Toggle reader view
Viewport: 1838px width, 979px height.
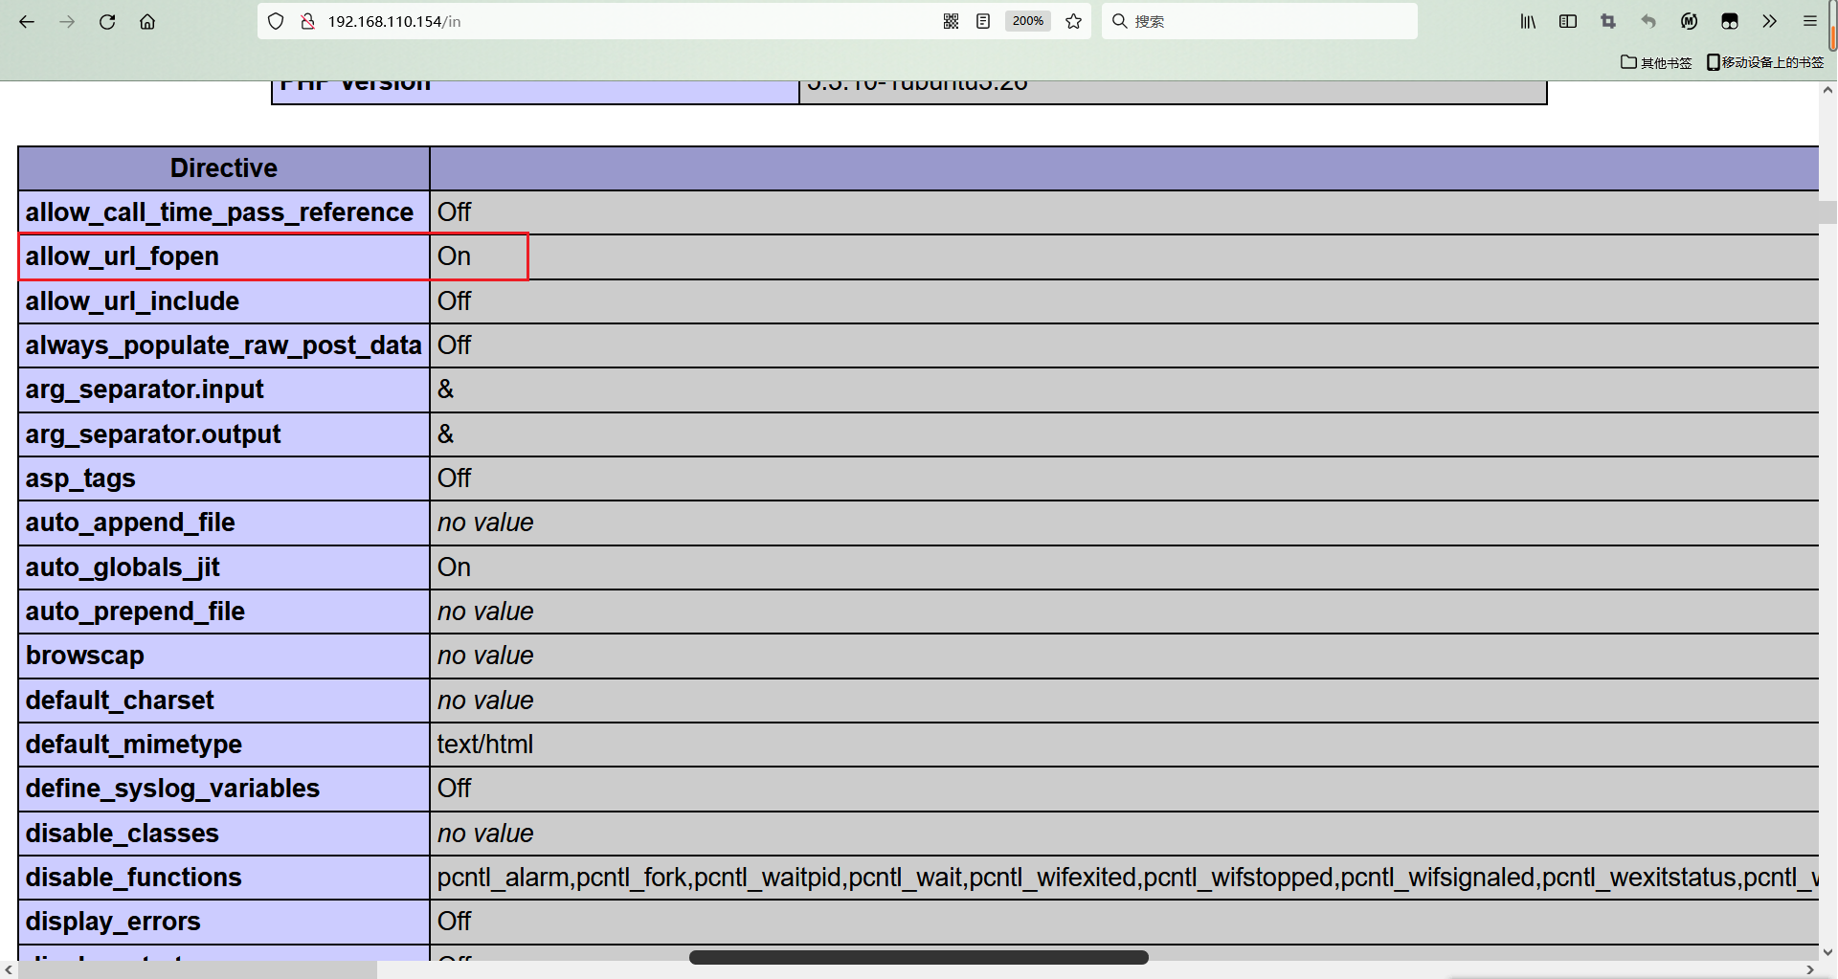[x=983, y=21]
